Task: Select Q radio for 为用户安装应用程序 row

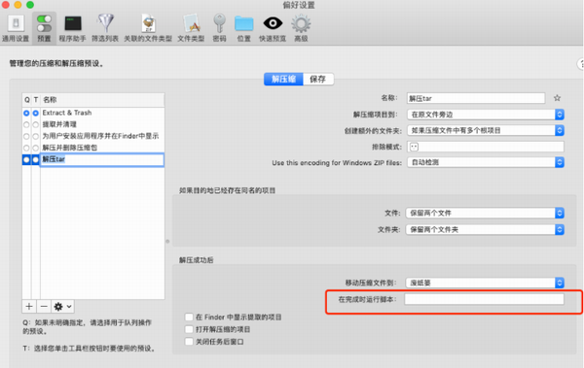Action: (x=26, y=136)
